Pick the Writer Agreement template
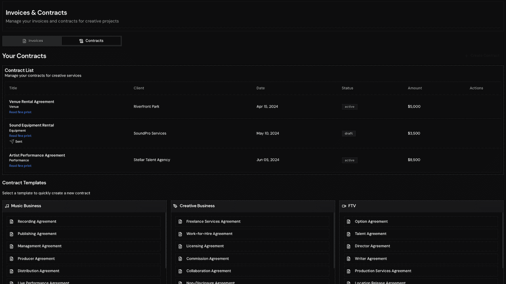 [x=421, y=259]
